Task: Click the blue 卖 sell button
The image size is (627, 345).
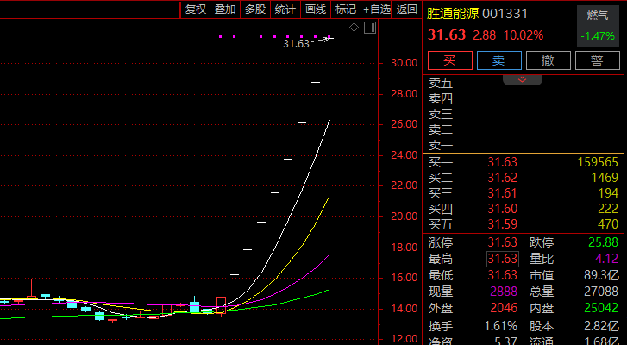Action: [x=498, y=60]
